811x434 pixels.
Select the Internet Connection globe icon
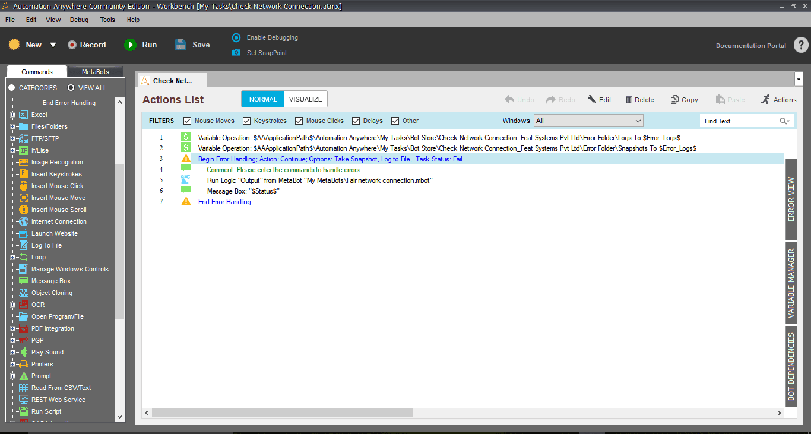coord(24,221)
